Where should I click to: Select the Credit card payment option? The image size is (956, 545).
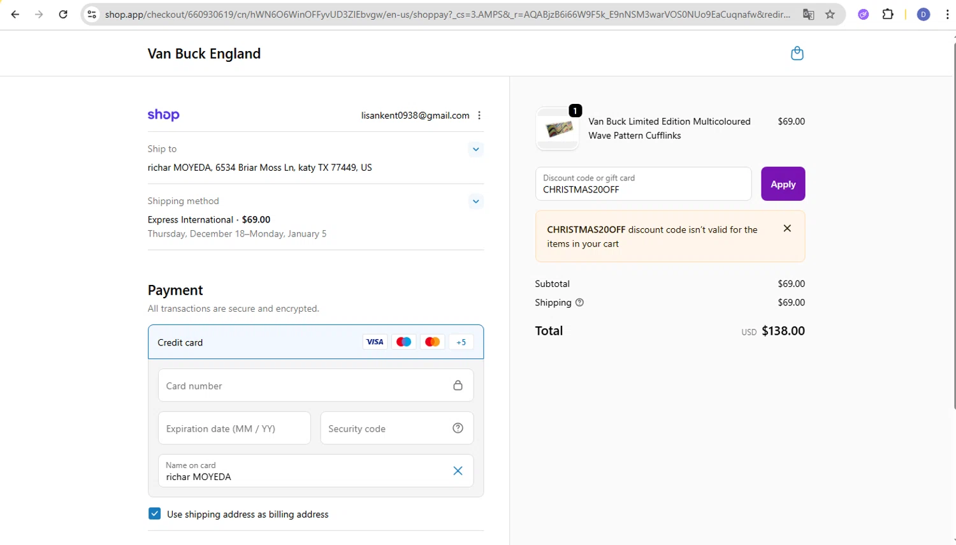[315, 342]
